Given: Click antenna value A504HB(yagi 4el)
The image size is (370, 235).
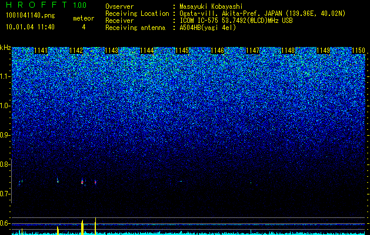Looking at the screenshot, I should [x=208, y=28].
